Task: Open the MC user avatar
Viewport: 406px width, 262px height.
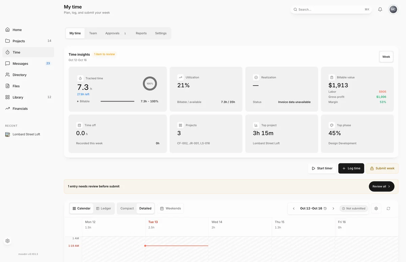Action: click(x=393, y=9)
